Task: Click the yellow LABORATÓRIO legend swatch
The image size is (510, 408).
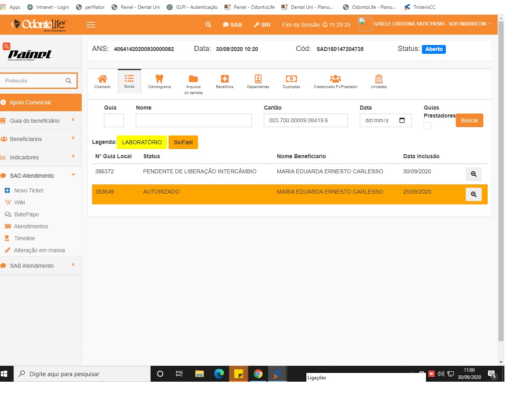Action: tap(142, 142)
